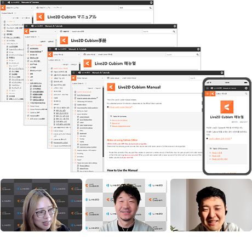Select Before you begin in English tree
252x238 pixels.
[x=82, y=111]
